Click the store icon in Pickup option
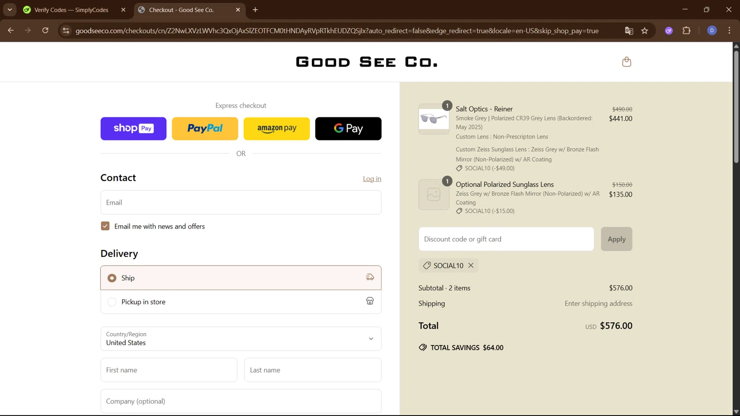This screenshot has width=740, height=416. tap(370, 301)
